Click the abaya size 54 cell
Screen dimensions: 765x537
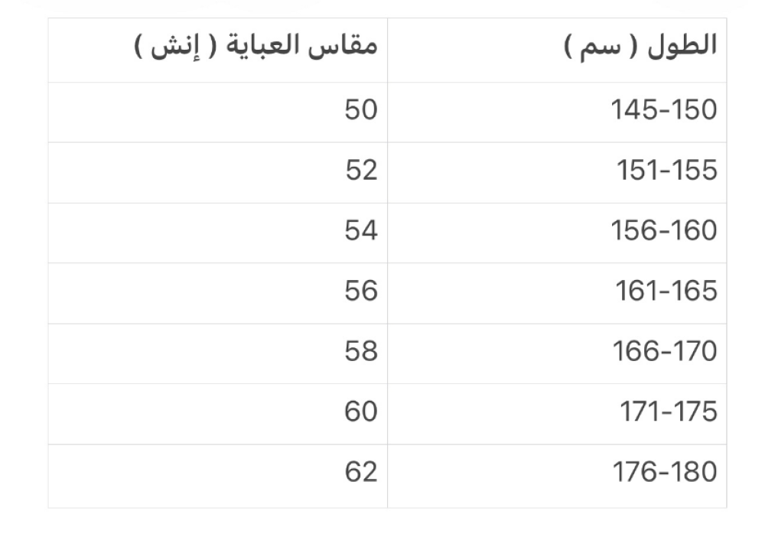click(360, 231)
